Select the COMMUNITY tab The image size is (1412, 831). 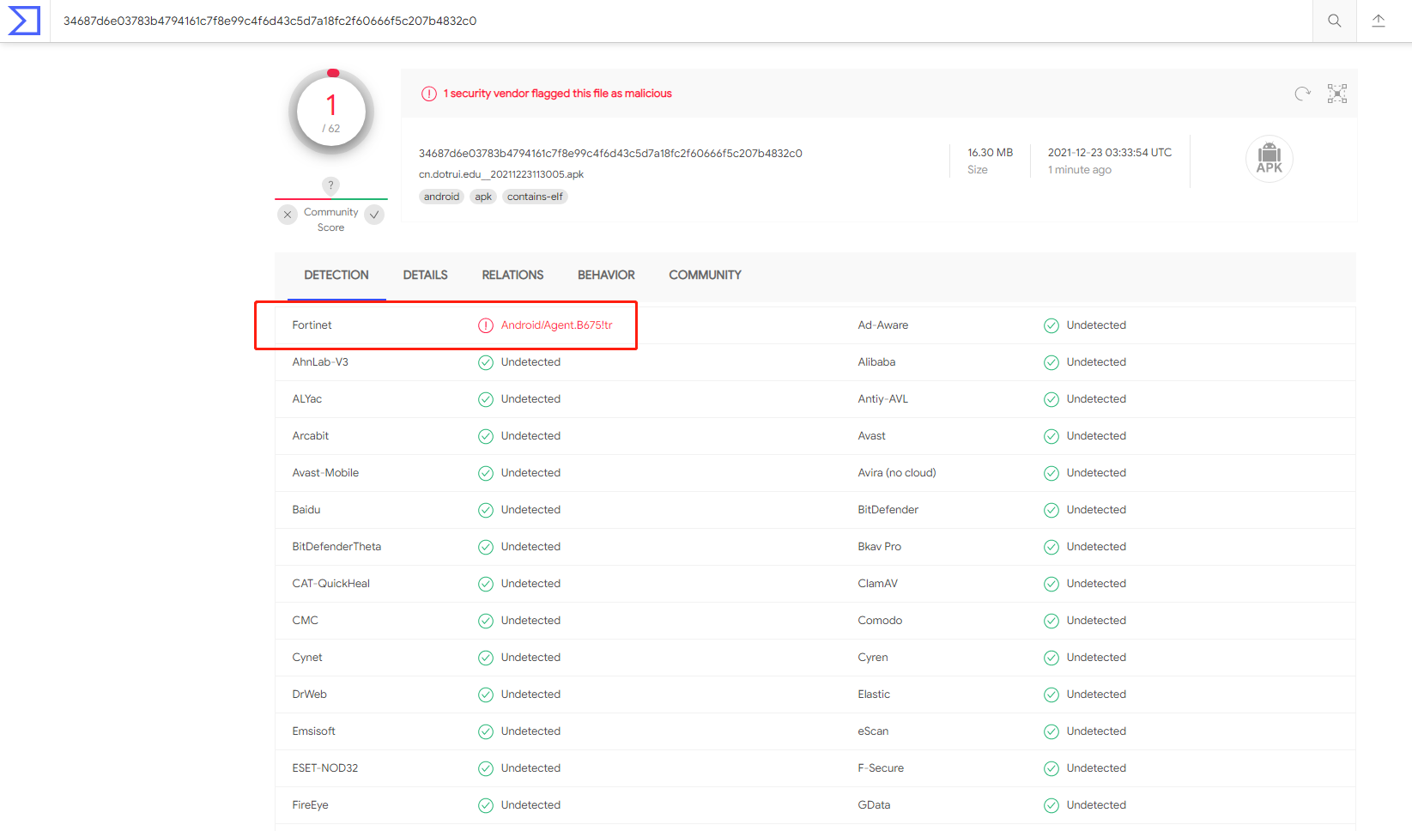tap(705, 276)
